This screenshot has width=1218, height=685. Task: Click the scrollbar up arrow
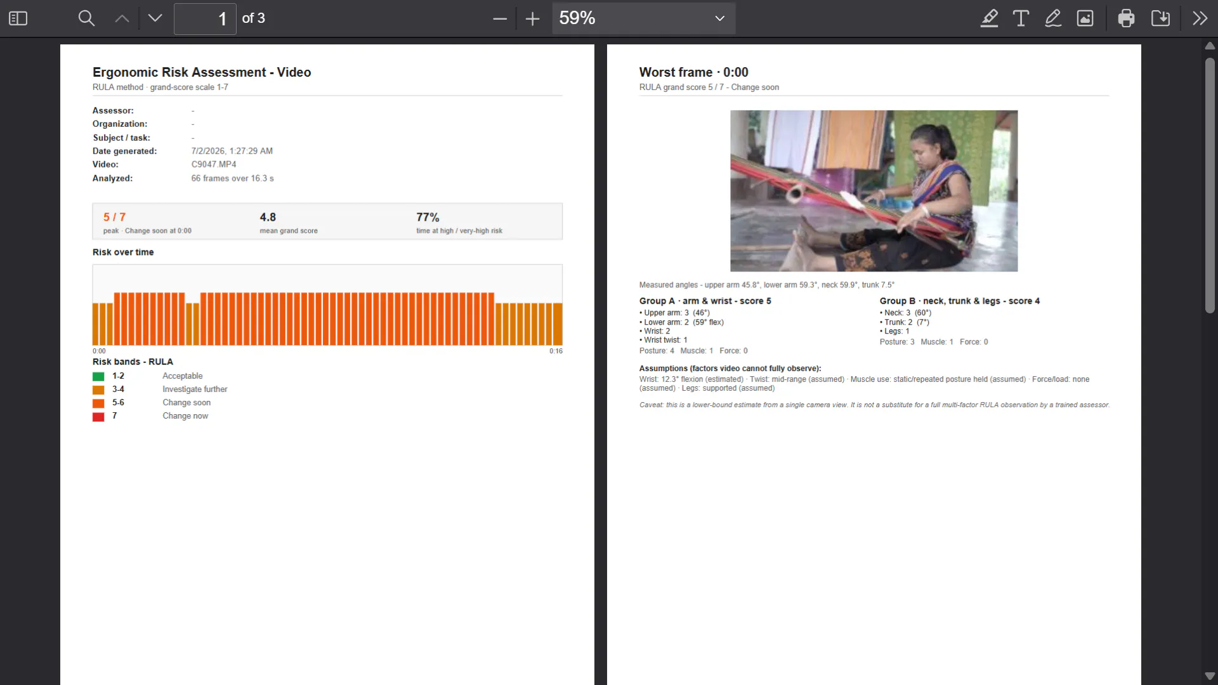1210,46
